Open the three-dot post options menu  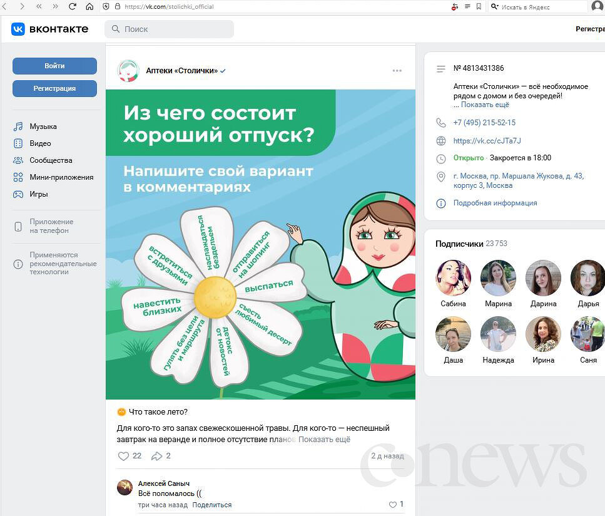[397, 71]
